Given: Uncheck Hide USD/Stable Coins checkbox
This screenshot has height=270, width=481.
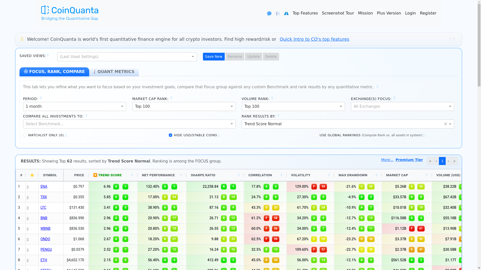Looking at the screenshot, I should pyautogui.click(x=170, y=135).
